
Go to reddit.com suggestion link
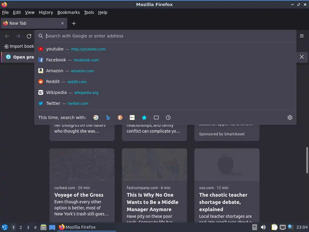tap(77, 82)
